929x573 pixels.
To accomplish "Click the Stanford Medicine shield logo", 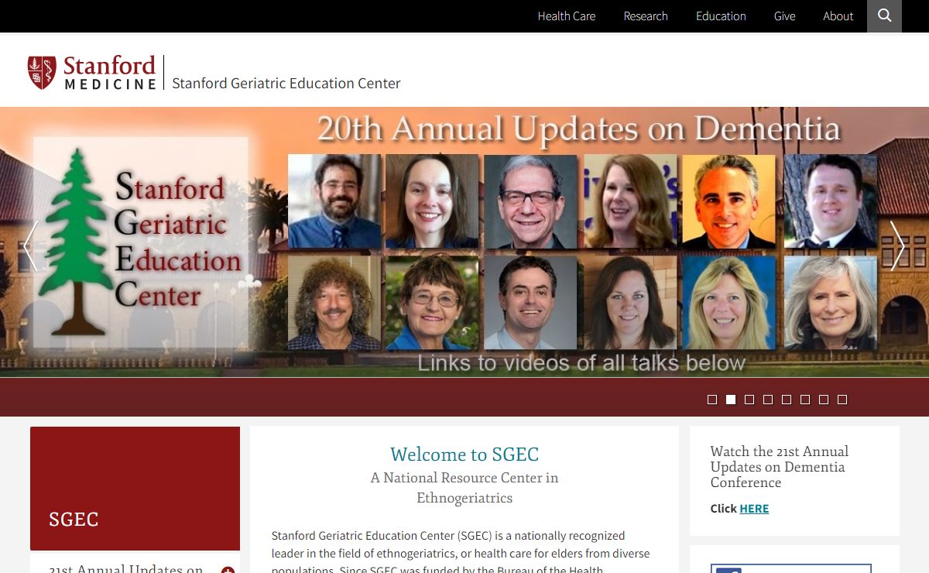I will point(42,72).
